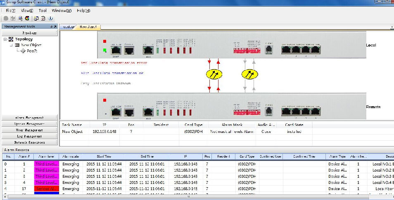Open the blue info icon in the toolbar
Image resolution: width=394 pixels, height=200 pixels.
[50, 18]
